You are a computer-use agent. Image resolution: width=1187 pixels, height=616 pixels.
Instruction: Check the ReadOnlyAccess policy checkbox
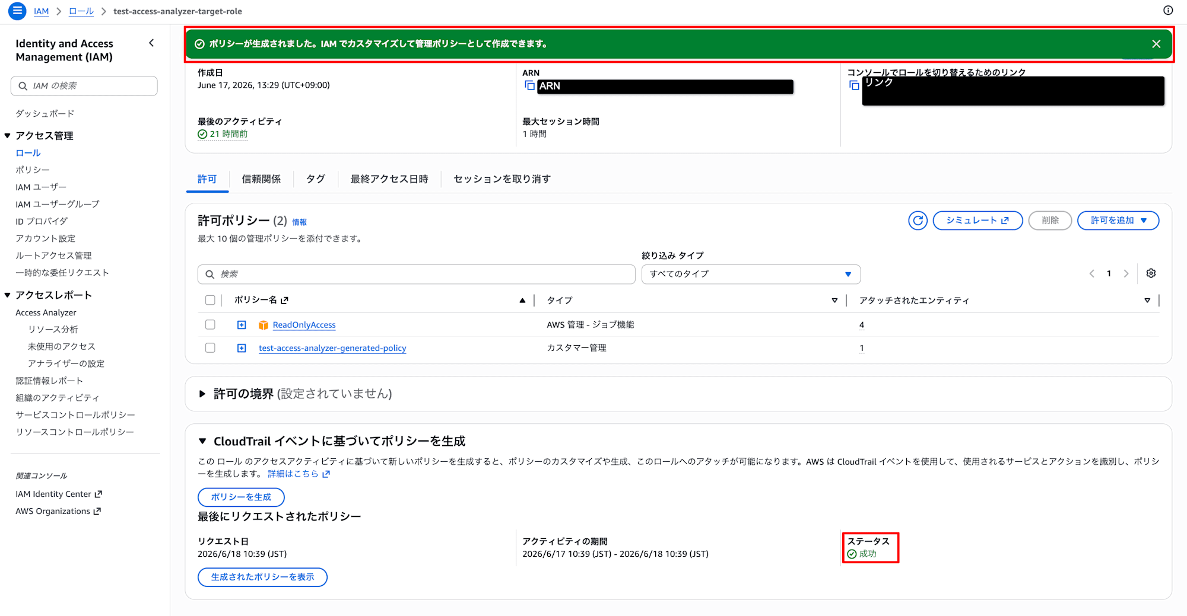click(x=210, y=324)
